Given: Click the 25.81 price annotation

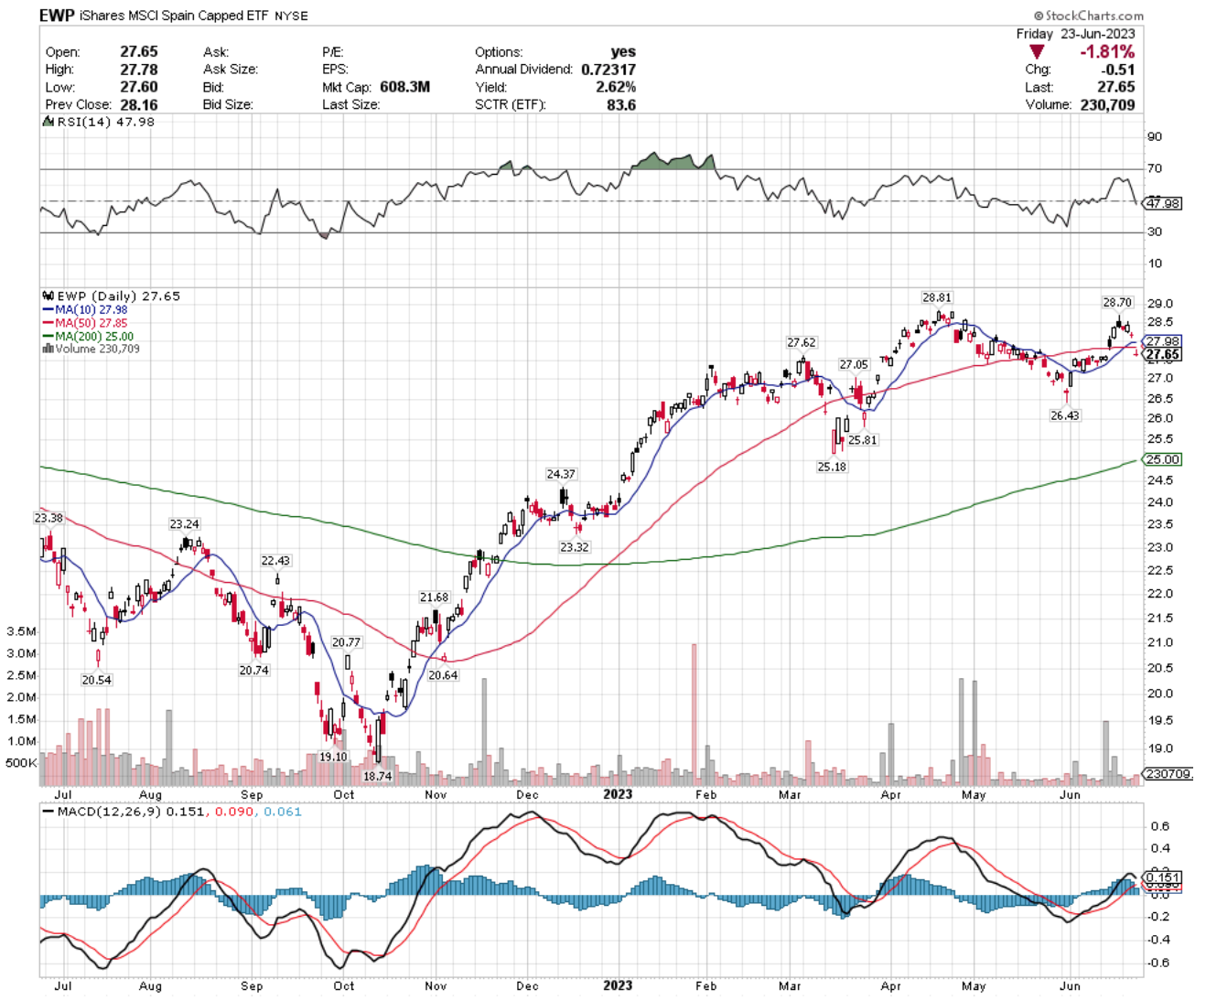Looking at the screenshot, I should click(x=862, y=440).
